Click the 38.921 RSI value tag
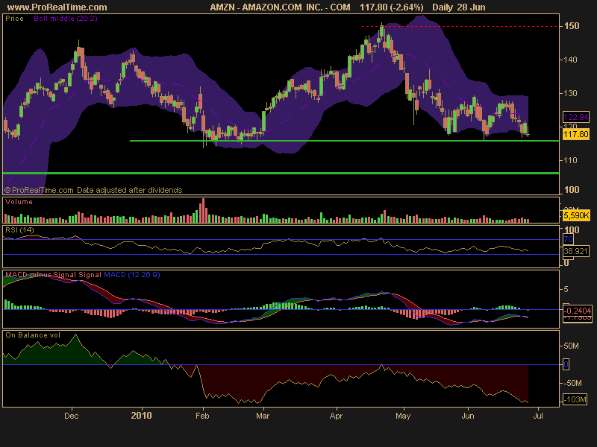The image size is (597, 447). pyautogui.click(x=576, y=251)
